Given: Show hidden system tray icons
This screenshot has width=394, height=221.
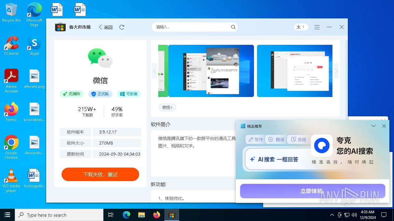Looking at the screenshot, I should pos(332,215).
